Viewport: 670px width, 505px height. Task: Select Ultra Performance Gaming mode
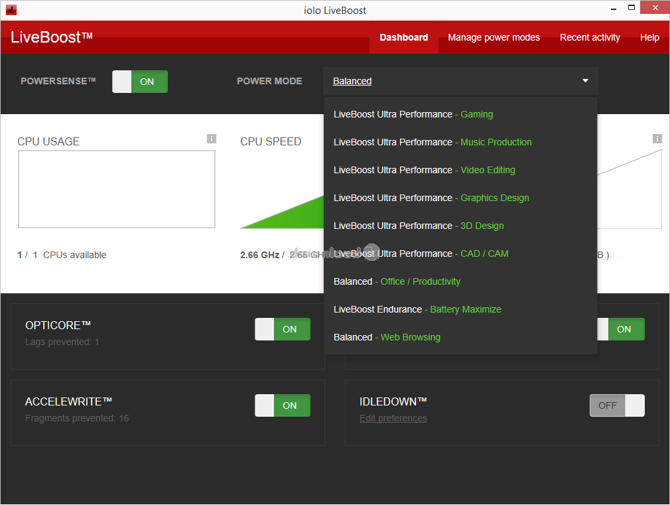point(413,114)
